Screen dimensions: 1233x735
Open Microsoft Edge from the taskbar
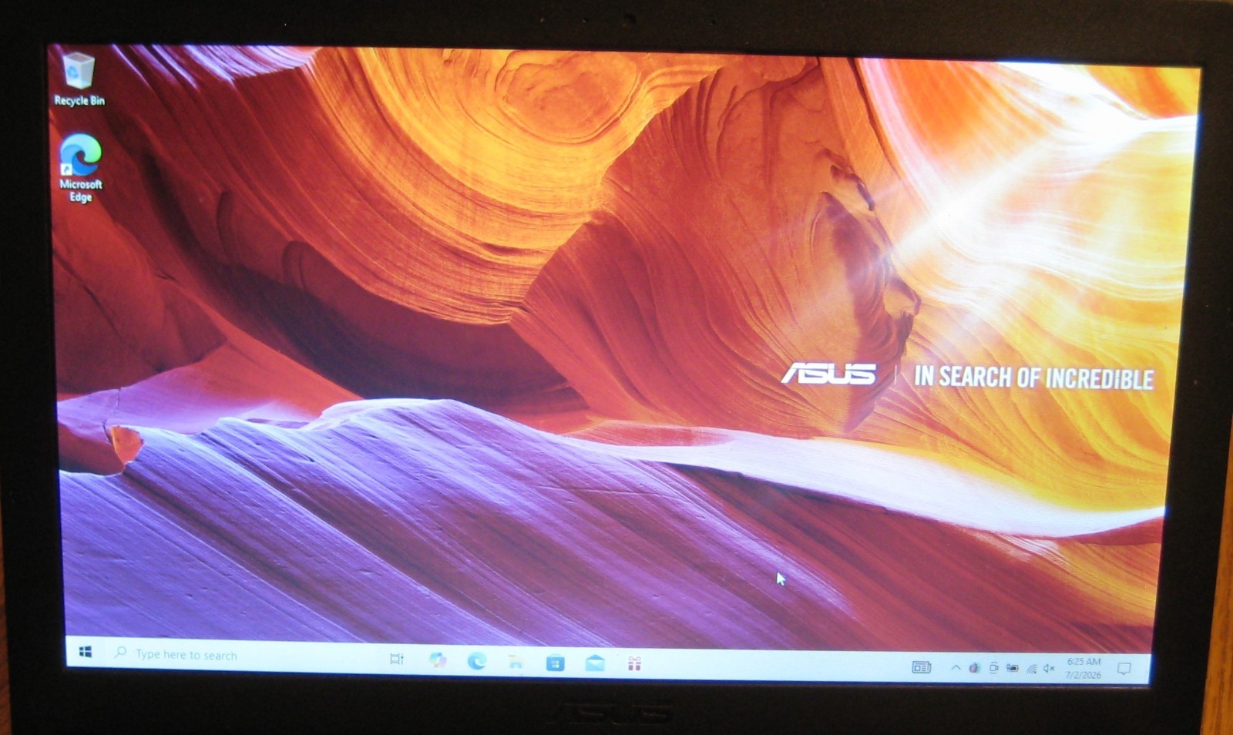[477, 661]
